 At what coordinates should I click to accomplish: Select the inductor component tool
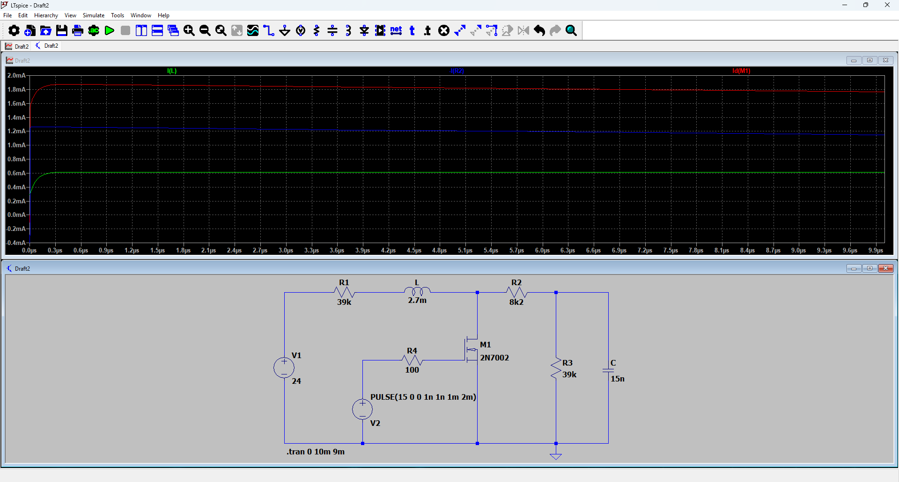pos(348,31)
